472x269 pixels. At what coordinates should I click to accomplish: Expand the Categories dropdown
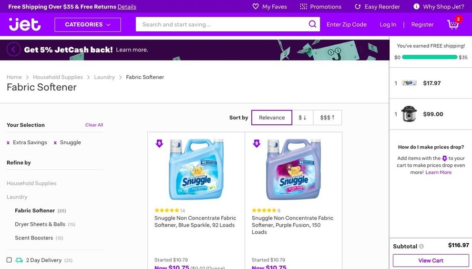88,25
